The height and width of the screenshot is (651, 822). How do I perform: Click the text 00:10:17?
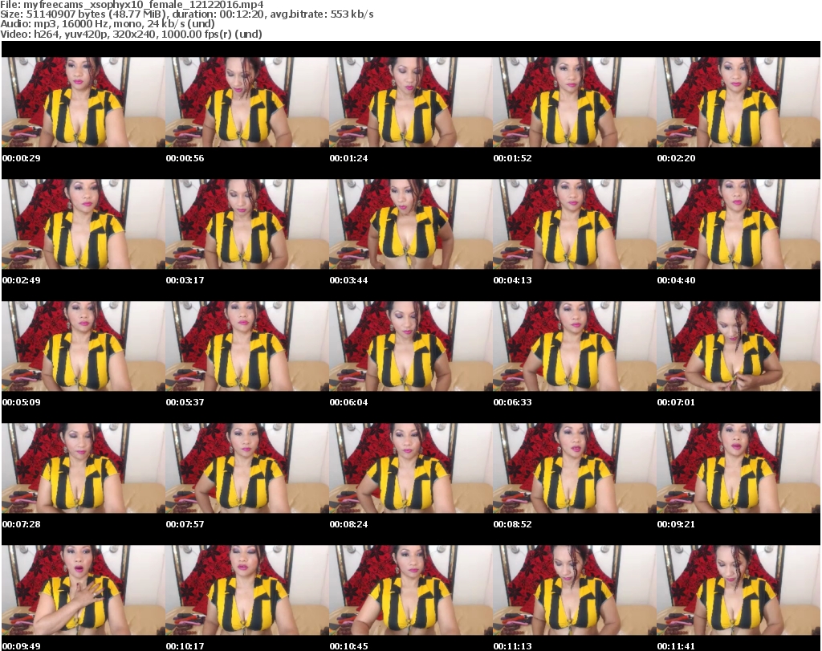185,646
